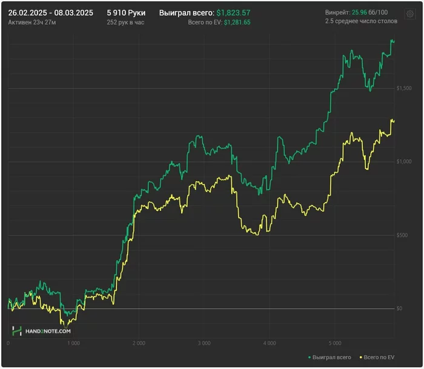Click the Выиграл всего $1,823.57 value
The image size is (424, 369).
pos(233,13)
